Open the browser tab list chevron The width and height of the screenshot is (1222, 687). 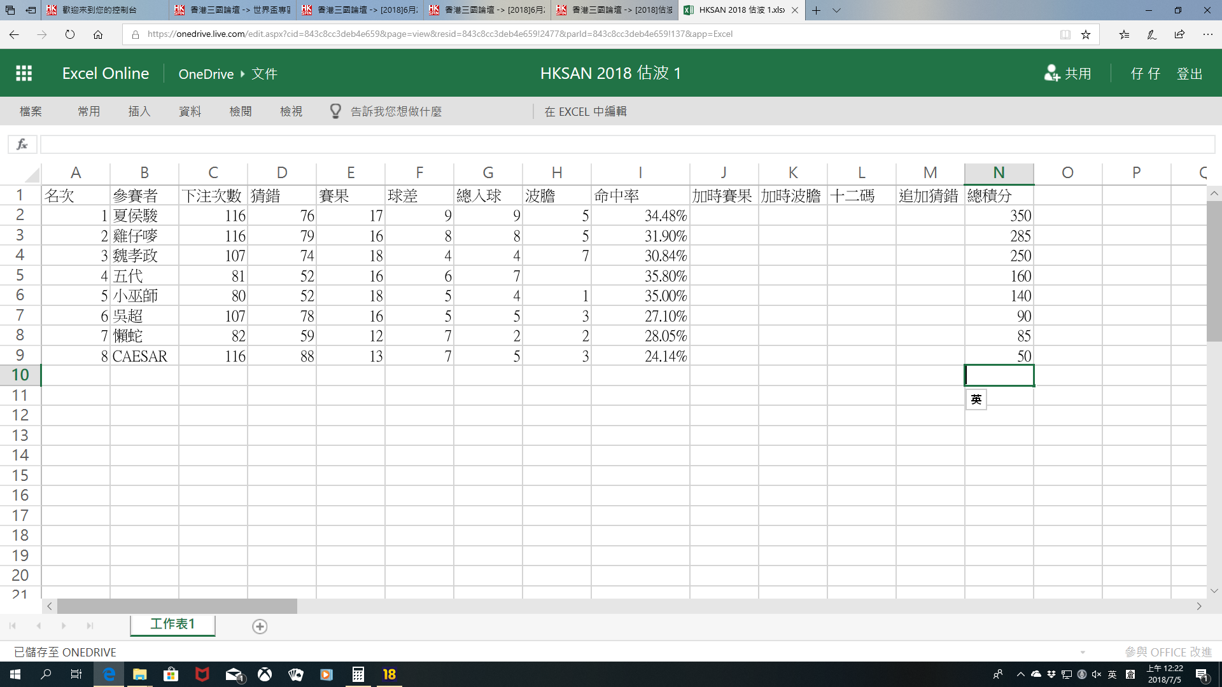pos(837,10)
